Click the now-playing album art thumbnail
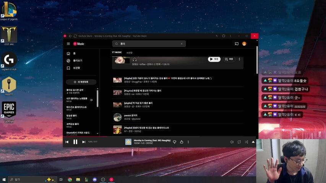Image resolution: width=326 pixels, height=183 pixels. point(128,142)
